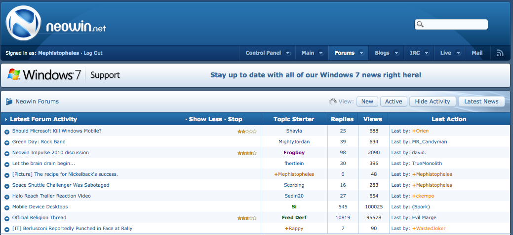Click the Views column header
Screen dimensions: 513x235
click(x=373, y=119)
